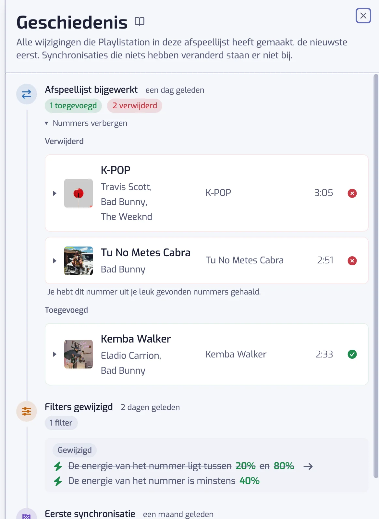Image resolution: width=379 pixels, height=519 pixels.
Task: Click the 40% energy value
Action: [250, 481]
